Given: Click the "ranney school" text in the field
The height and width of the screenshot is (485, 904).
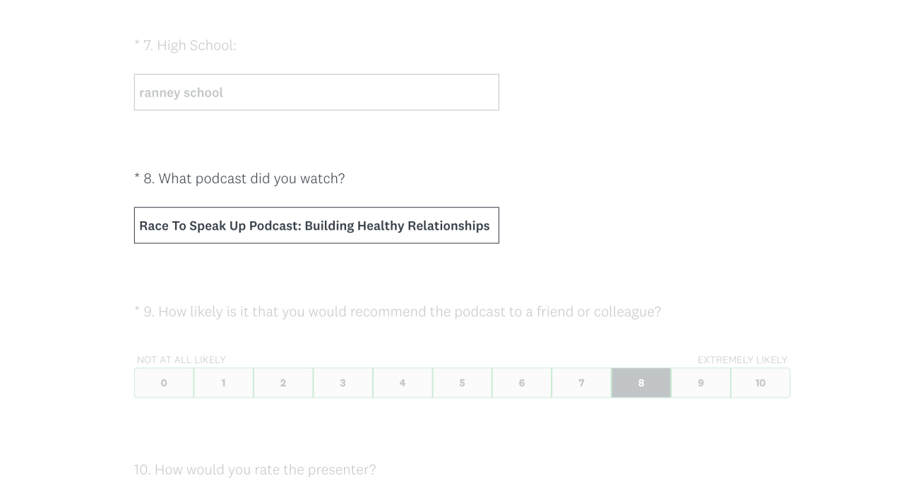Looking at the screenshot, I should (182, 92).
